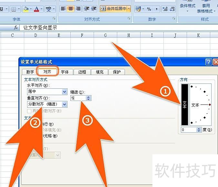The image size is (218, 187).
Task: Open the fill color dropdown arrow
Action: (x=31, y=9)
